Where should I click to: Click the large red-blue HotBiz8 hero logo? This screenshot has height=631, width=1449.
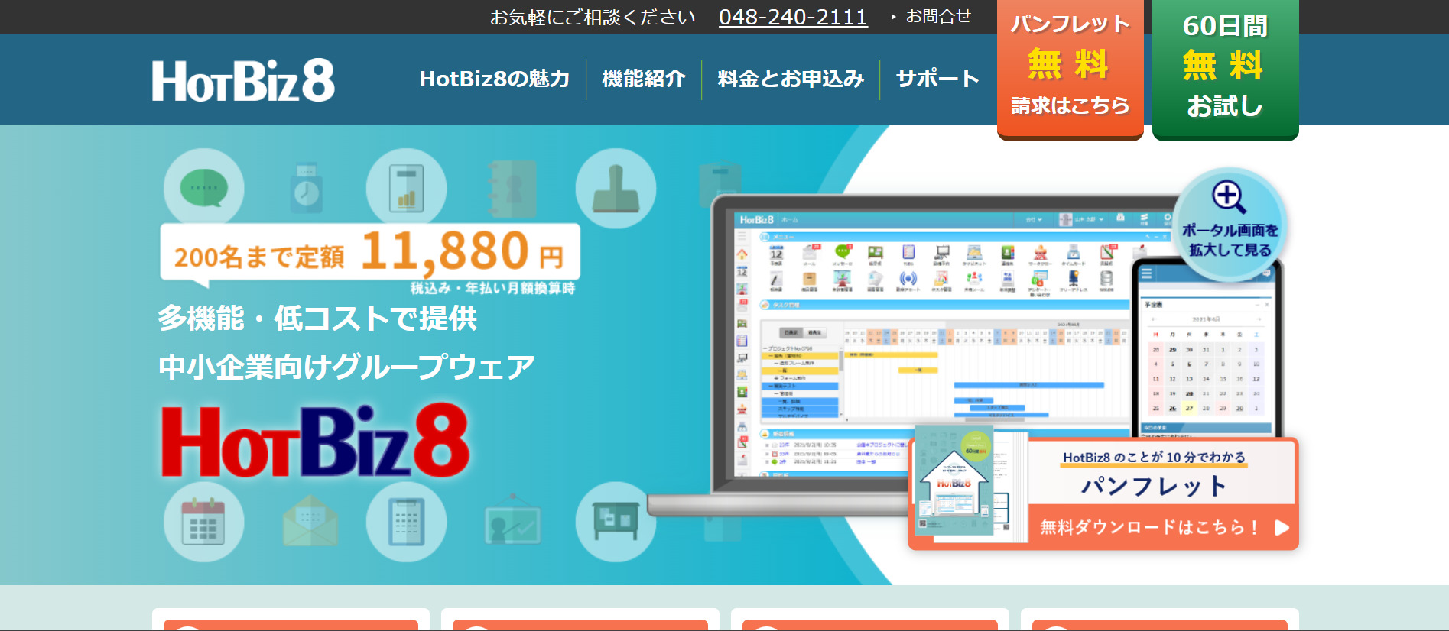(x=315, y=442)
